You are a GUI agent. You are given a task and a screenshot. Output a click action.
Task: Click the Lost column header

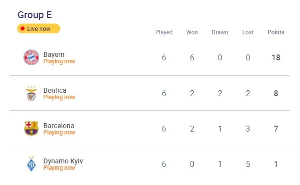click(x=248, y=32)
